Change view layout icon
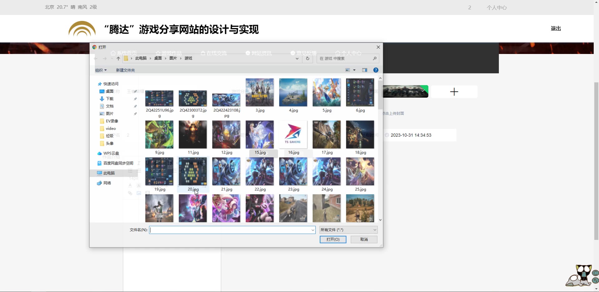599x292 pixels. [348, 70]
